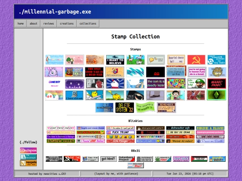Select the pink bunny stamp
This screenshot has height=181, width=242.
tap(54, 72)
